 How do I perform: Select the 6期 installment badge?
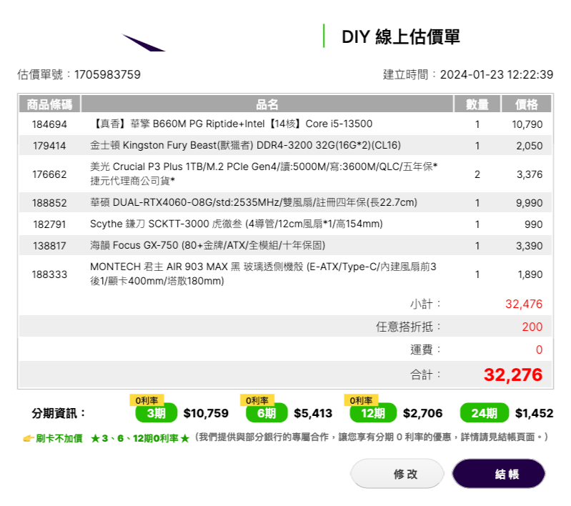coord(266,413)
